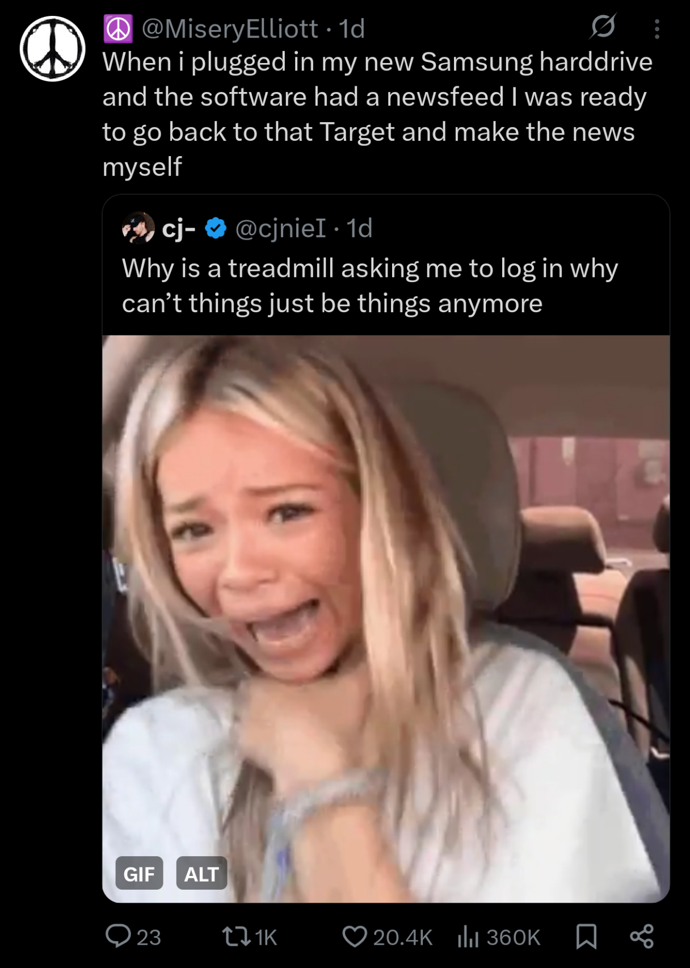The width and height of the screenshot is (690, 968).
Task: Click the purple peace emoji in name
Action: coord(118,29)
